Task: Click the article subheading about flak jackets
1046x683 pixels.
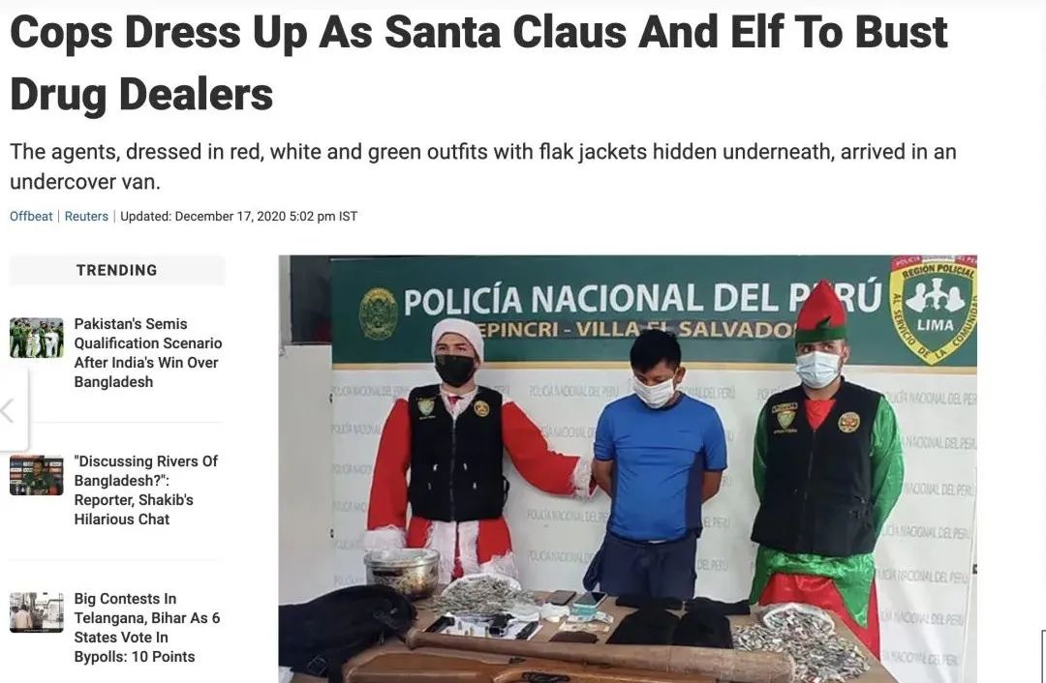Action: (483, 166)
